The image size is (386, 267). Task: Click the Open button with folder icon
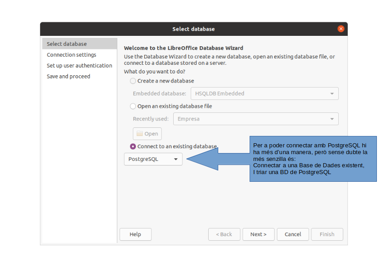147,134
